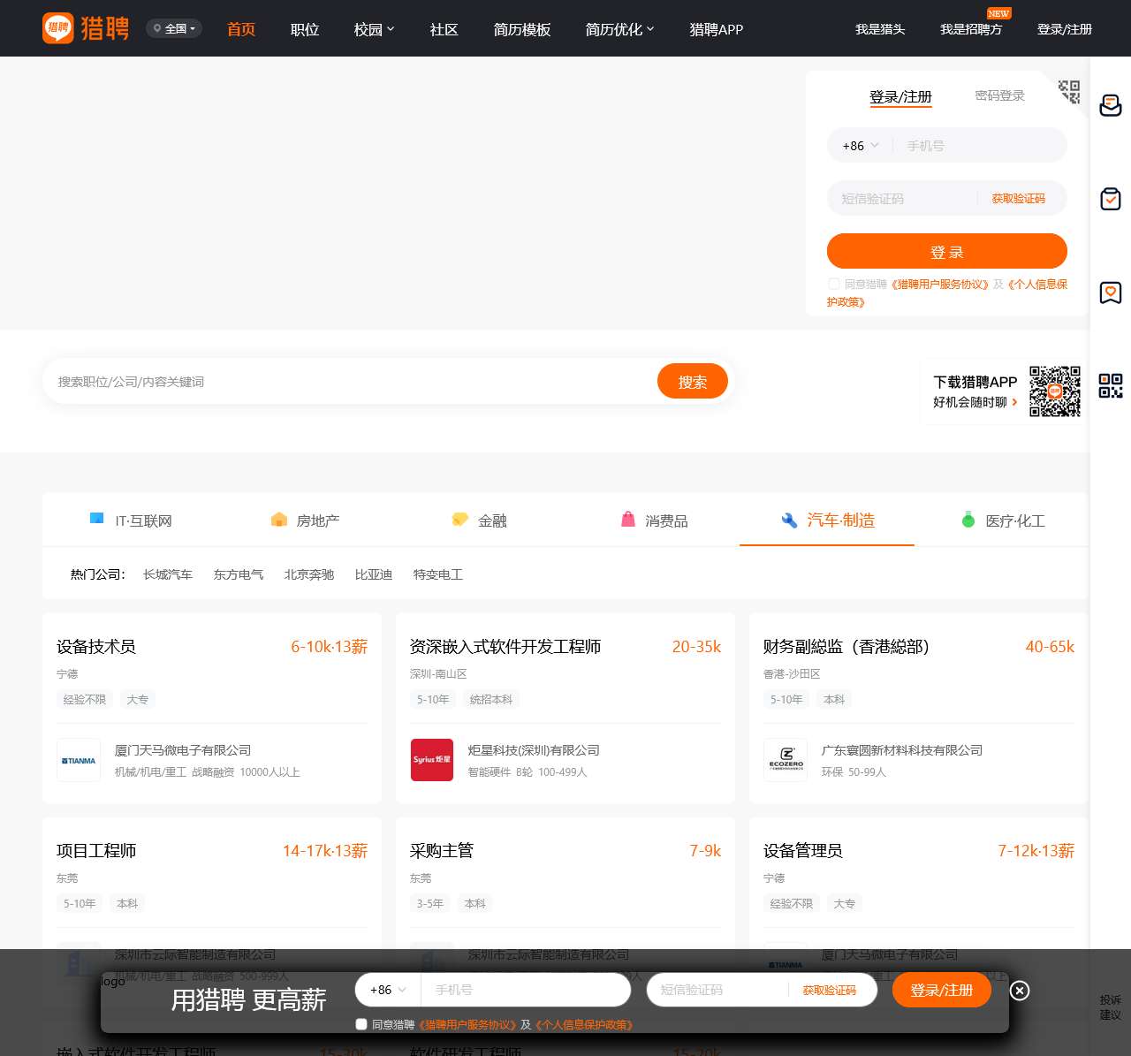The image size is (1131, 1056).
Task: Tick the agreement checkbox in login panel
Action: pyautogui.click(x=833, y=284)
